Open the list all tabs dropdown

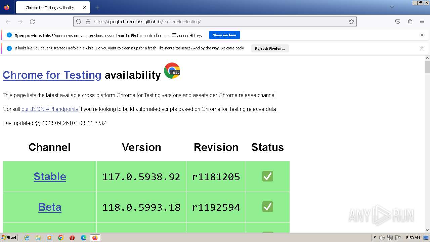pyautogui.click(x=392, y=7)
